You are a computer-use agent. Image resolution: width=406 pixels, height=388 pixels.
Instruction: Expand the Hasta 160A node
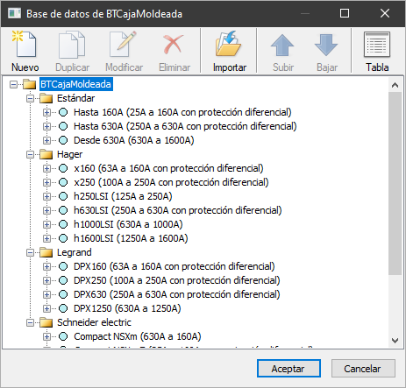(x=46, y=113)
